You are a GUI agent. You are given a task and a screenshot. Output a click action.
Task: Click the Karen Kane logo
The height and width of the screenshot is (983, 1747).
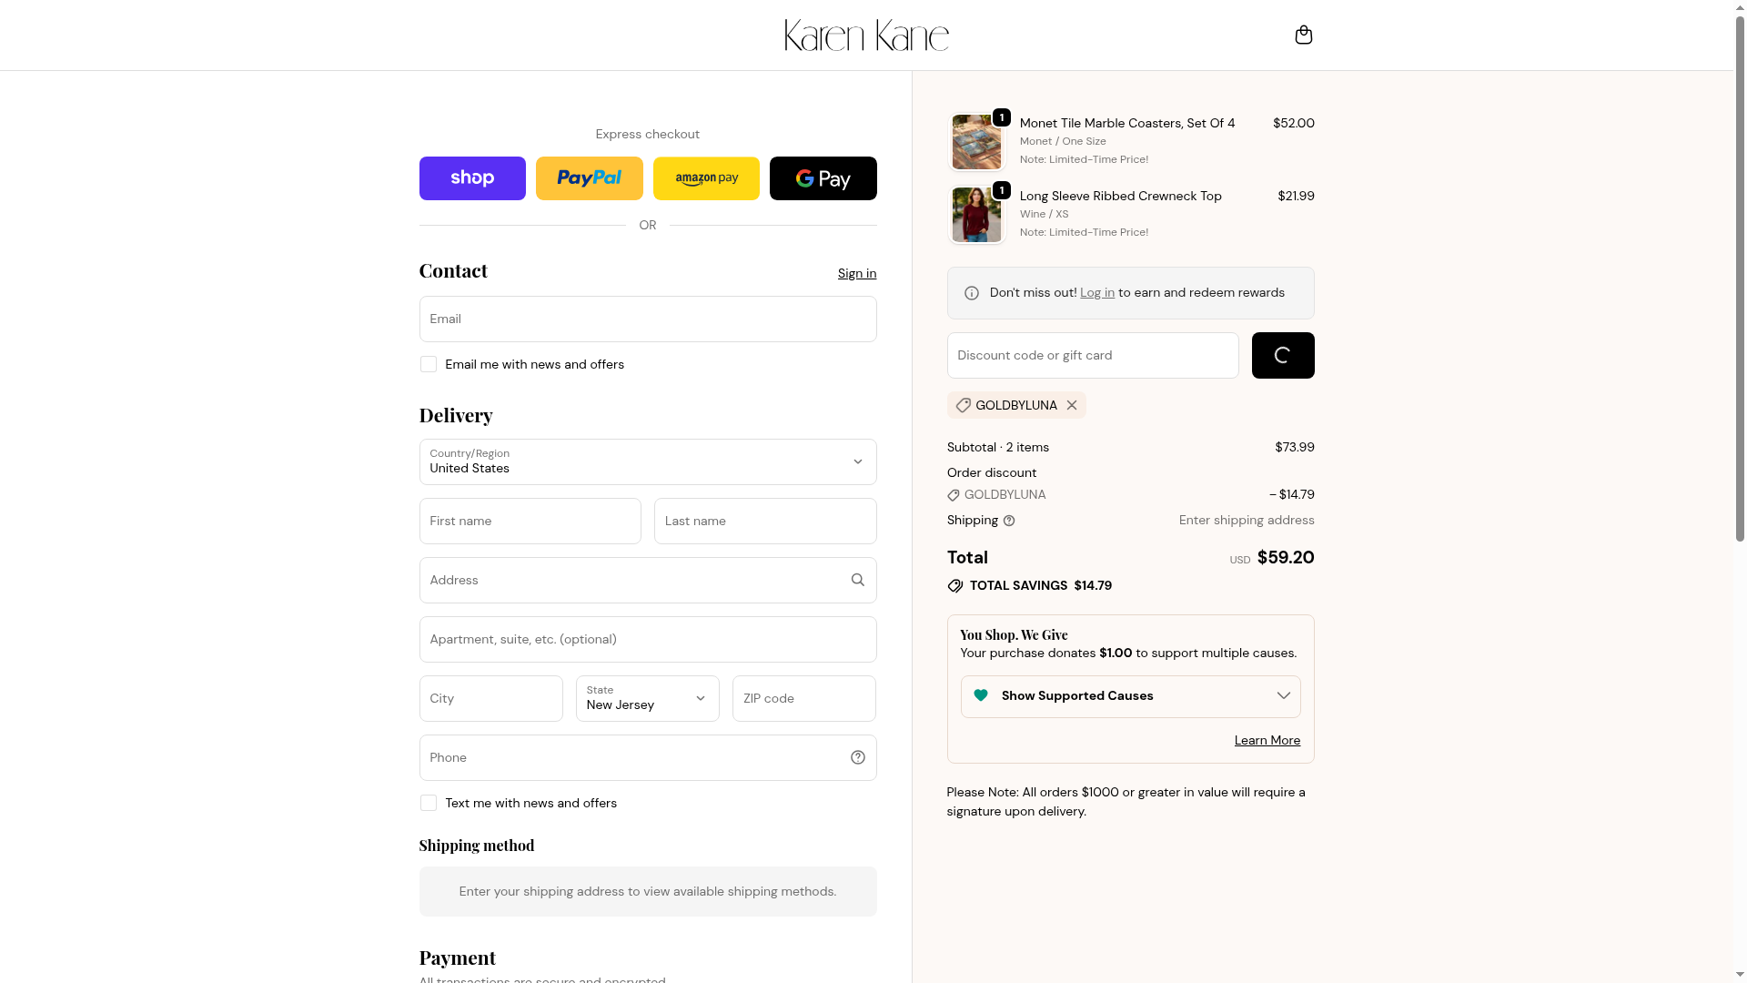click(866, 35)
